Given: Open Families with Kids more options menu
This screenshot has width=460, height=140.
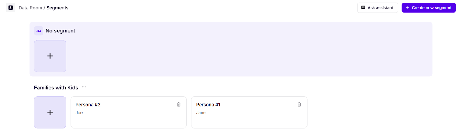Looking at the screenshot, I should [x=84, y=87].
